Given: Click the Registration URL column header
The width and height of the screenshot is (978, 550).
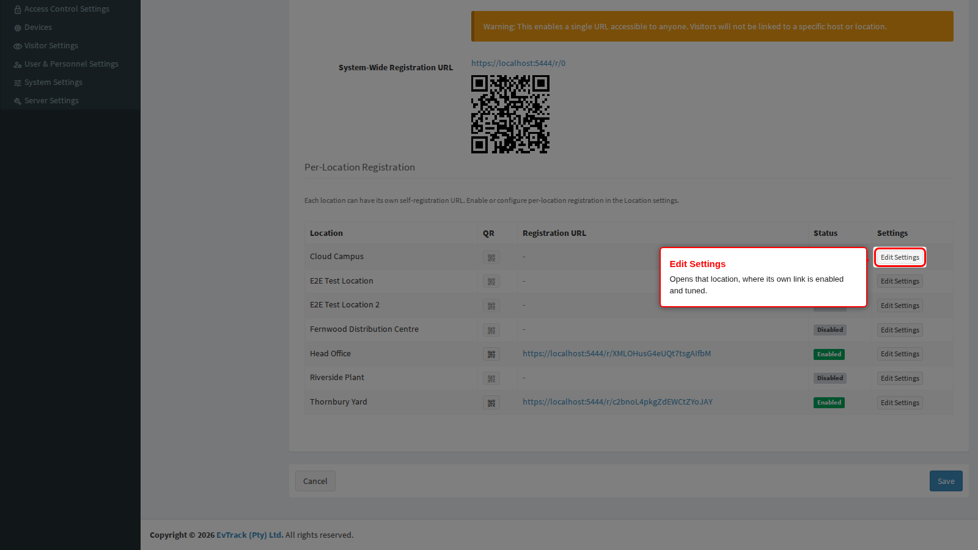Looking at the screenshot, I should [x=554, y=233].
